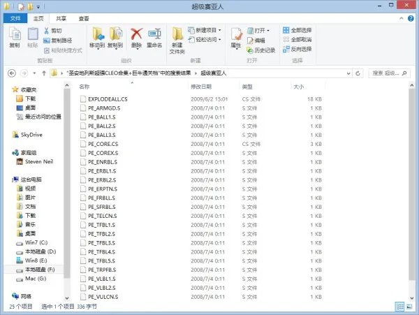Click the Cut scissors icon
The image size is (419, 315).
point(47,31)
